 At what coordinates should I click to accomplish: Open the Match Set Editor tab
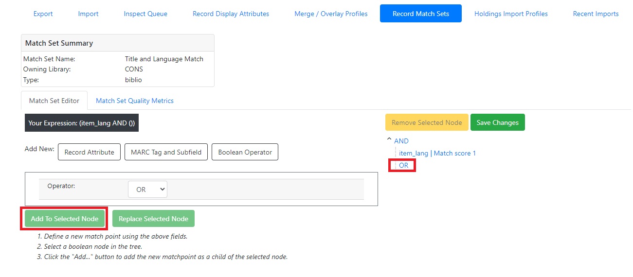[x=54, y=101]
